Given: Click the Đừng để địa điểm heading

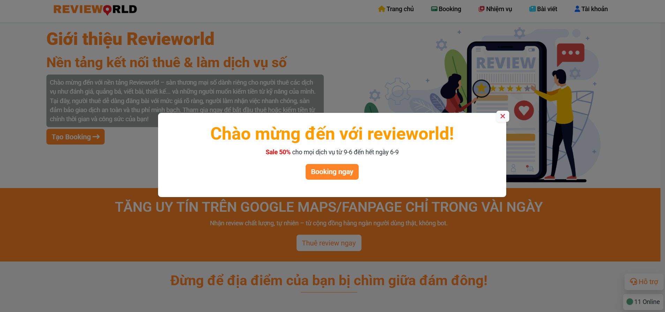Looking at the screenshot, I should click(329, 281).
